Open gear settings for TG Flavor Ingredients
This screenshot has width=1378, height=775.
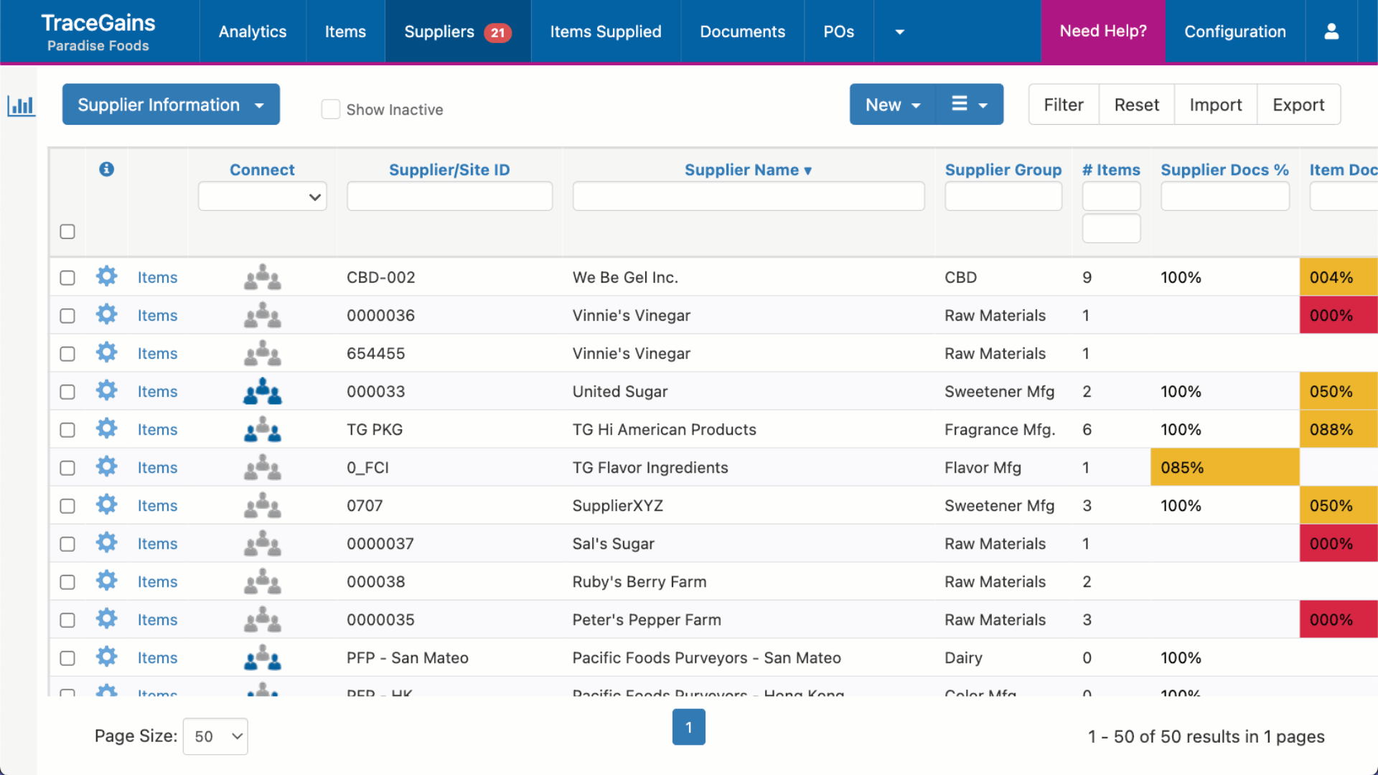coord(106,466)
